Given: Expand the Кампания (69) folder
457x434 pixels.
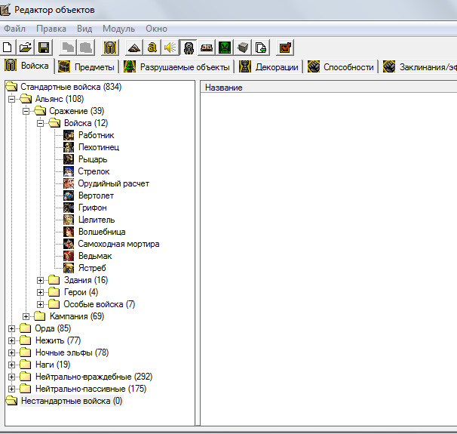Looking at the screenshot, I should click(x=26, y=316).
